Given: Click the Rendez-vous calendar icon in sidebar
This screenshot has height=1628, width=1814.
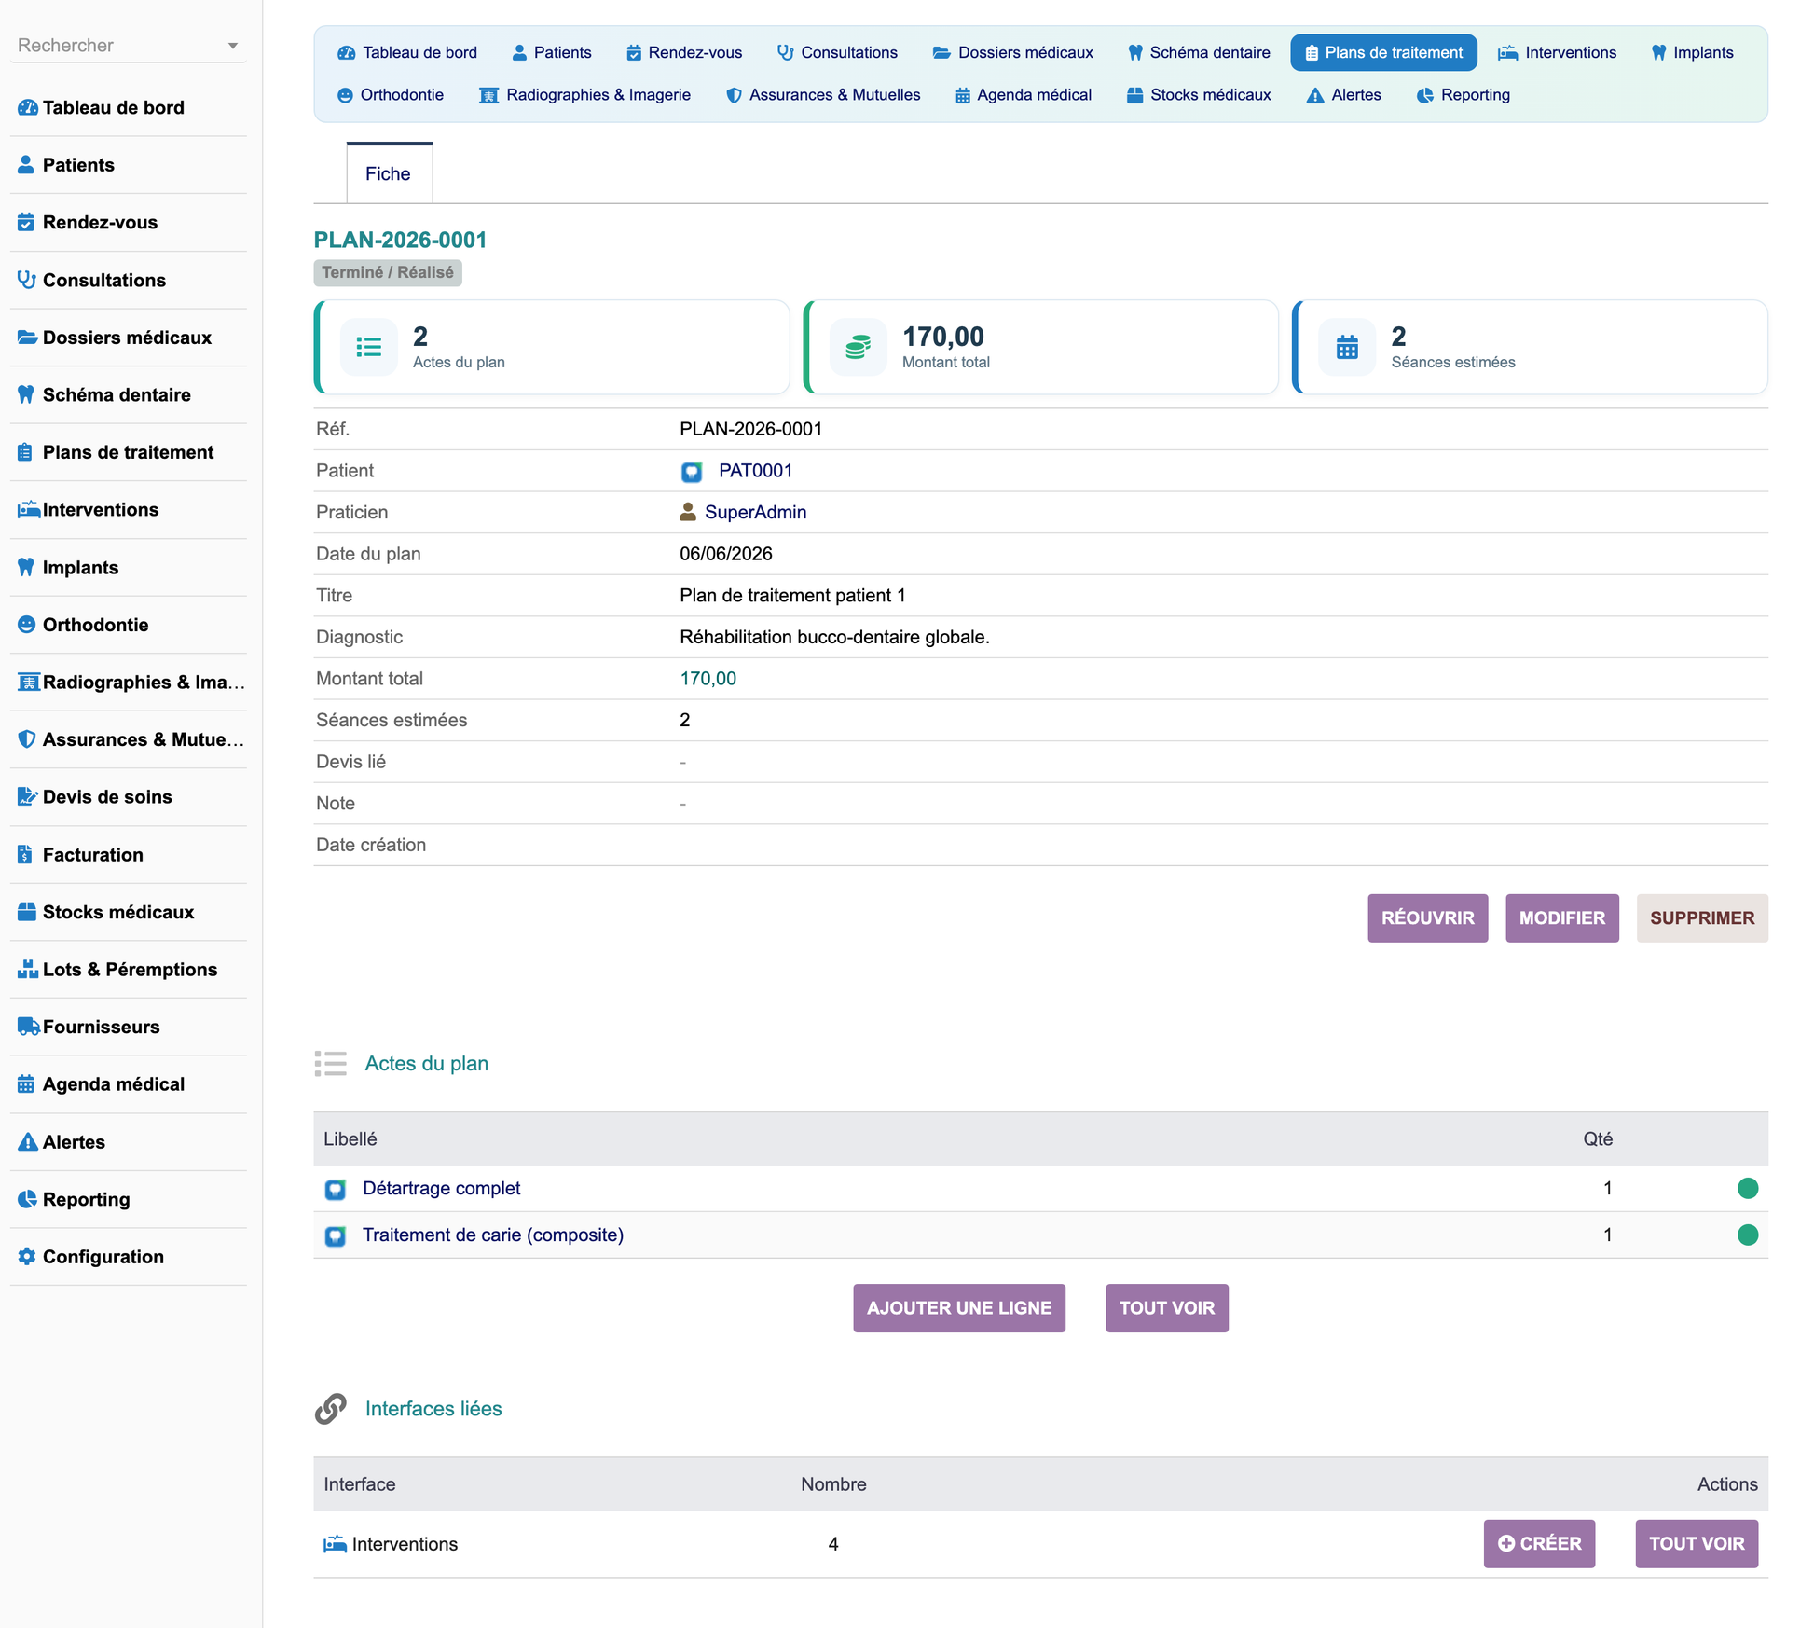Looking at the screenshot, I should coord(26,222).
